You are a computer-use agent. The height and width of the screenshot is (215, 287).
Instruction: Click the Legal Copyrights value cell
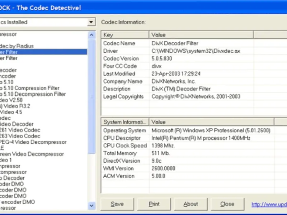point(196,96)
